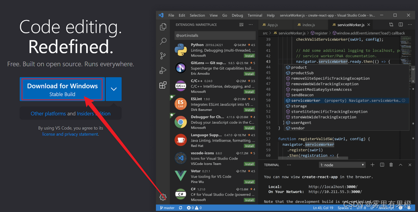Switch to the App.js tab
The image size is (418, 212).
click(276, 25)
